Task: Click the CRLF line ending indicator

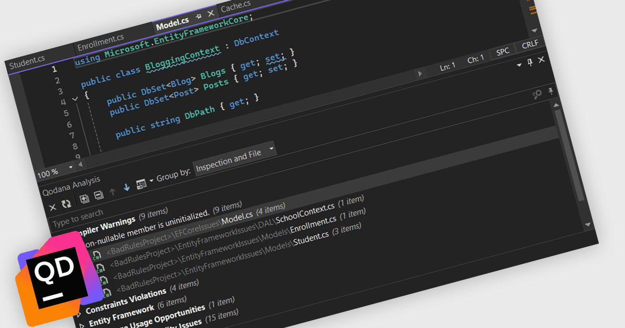Action: click(530, 44)
